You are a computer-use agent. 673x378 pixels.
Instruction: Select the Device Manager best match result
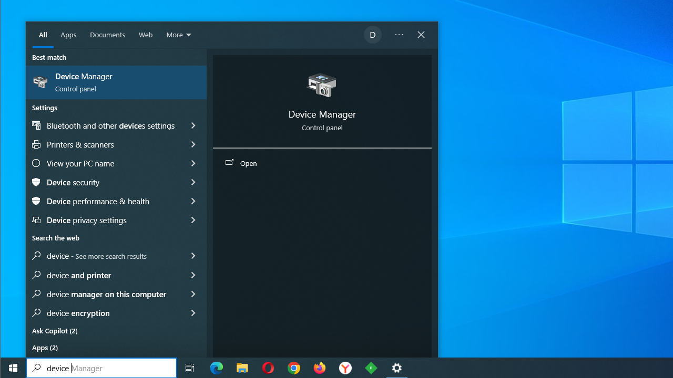click(x=116, y=82)
